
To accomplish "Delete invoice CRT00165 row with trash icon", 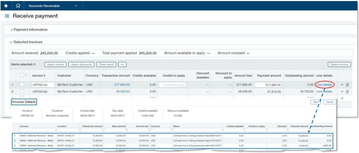I will (347, 92).
